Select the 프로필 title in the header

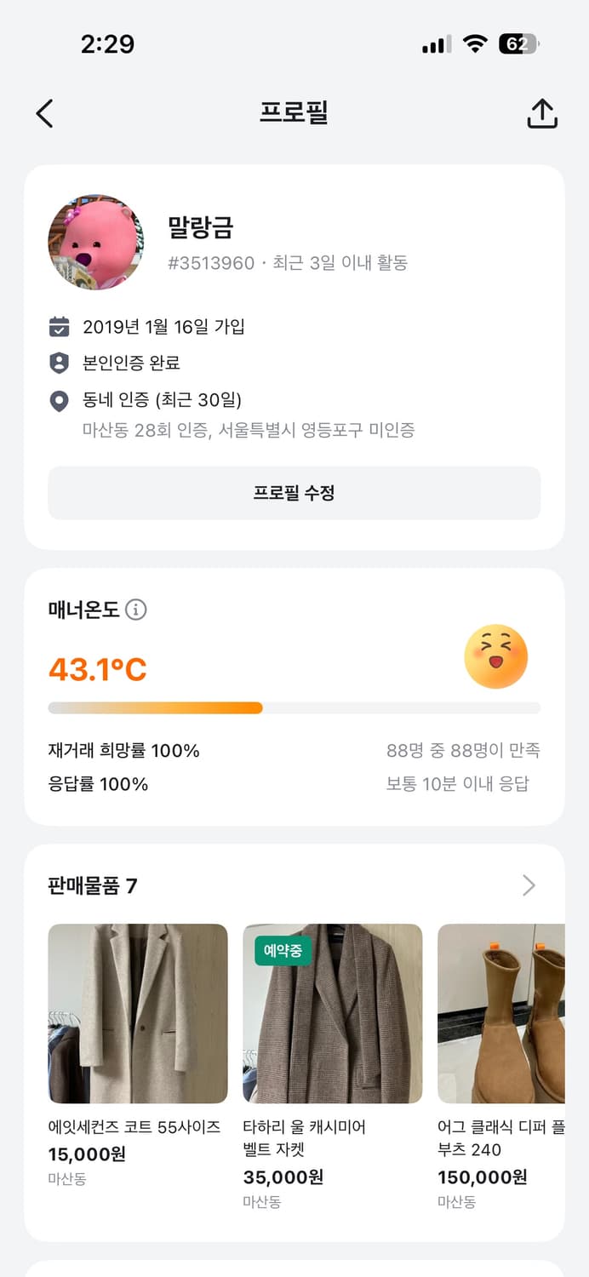tap(294, 113)
